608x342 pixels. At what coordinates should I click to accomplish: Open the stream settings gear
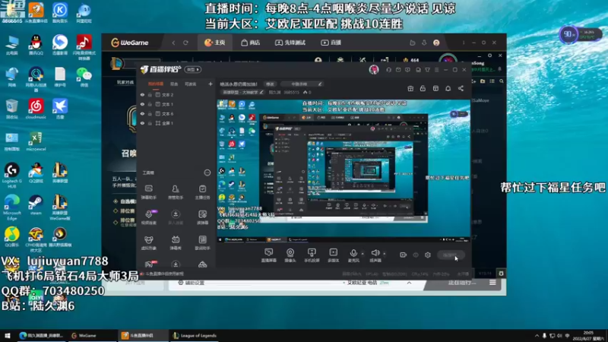[428, 255]
